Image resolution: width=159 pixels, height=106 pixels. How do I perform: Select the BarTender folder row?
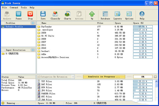point(46,27)
